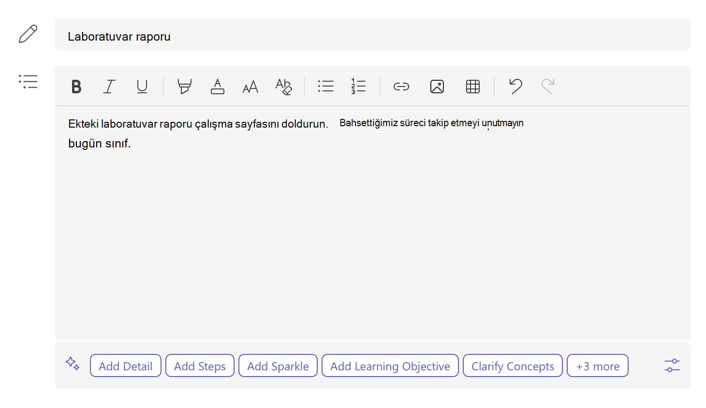This screenshot has height=408, width=706.
Task: Open the font color picker
Action: coord(218,87)
